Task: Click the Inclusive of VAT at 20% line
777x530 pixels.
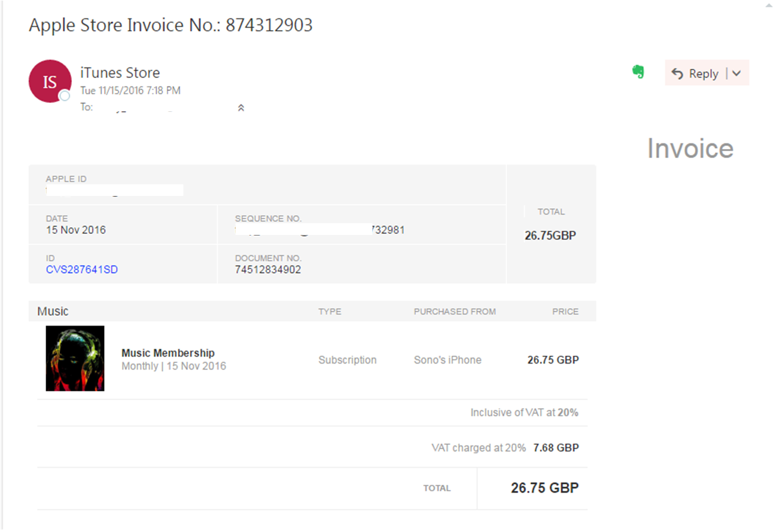Action: (524, 413)
